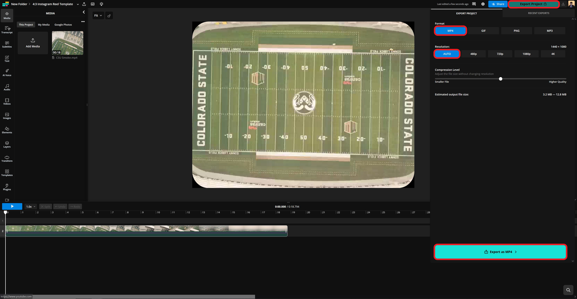577x299 pixels.
Task: Open the Audio library
Action: 7,87
